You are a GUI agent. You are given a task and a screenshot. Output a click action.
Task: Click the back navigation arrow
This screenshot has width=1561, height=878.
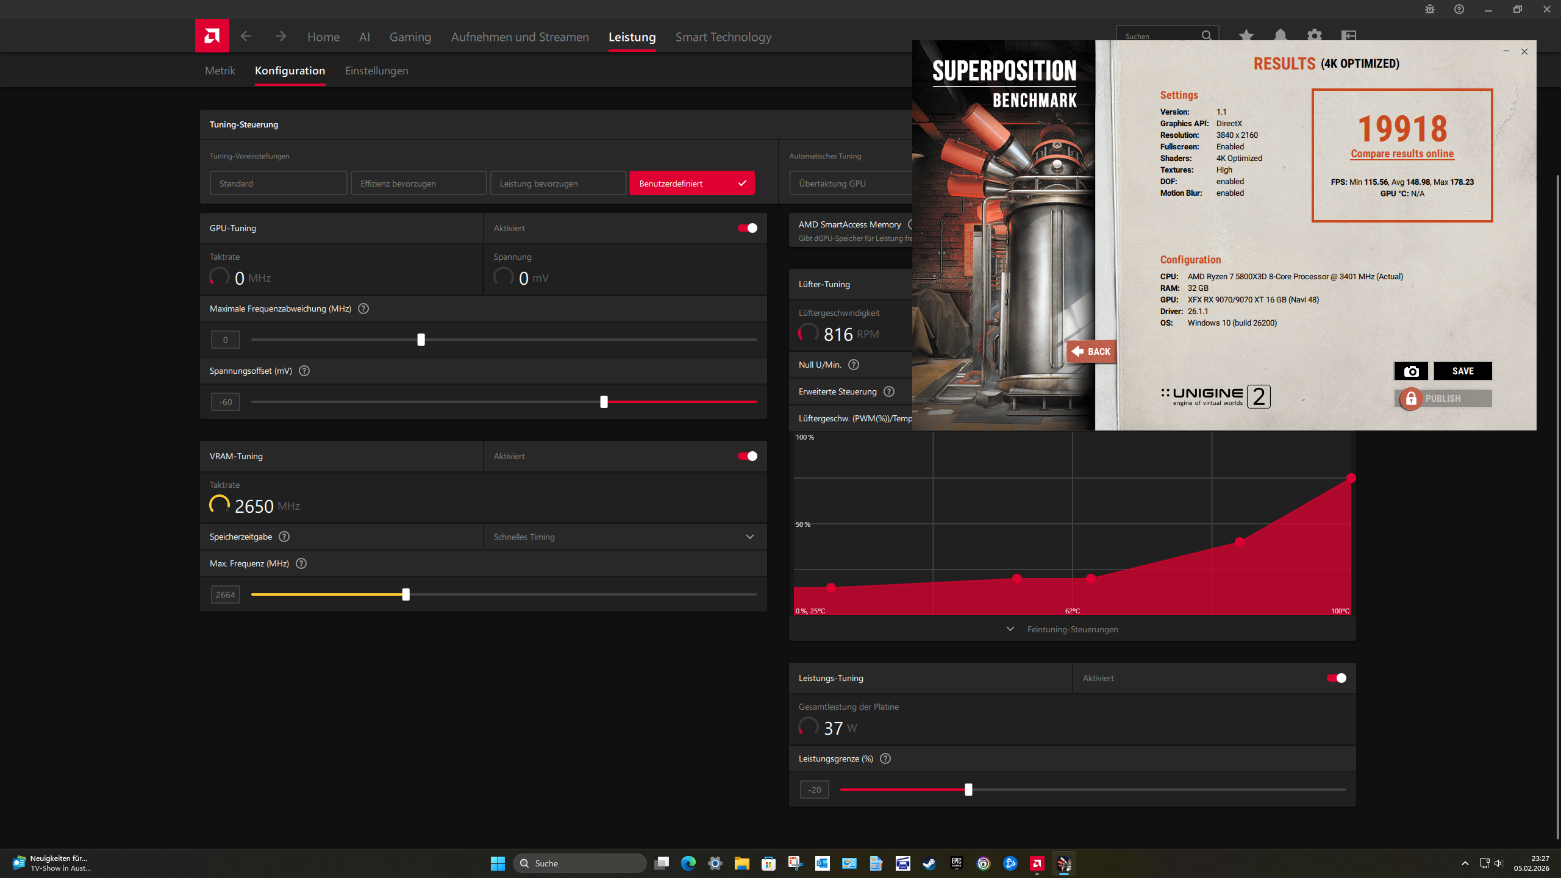point(246,37)
